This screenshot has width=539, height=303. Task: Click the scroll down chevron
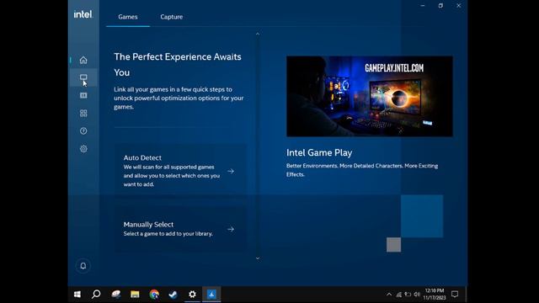[x=258, y=258]
